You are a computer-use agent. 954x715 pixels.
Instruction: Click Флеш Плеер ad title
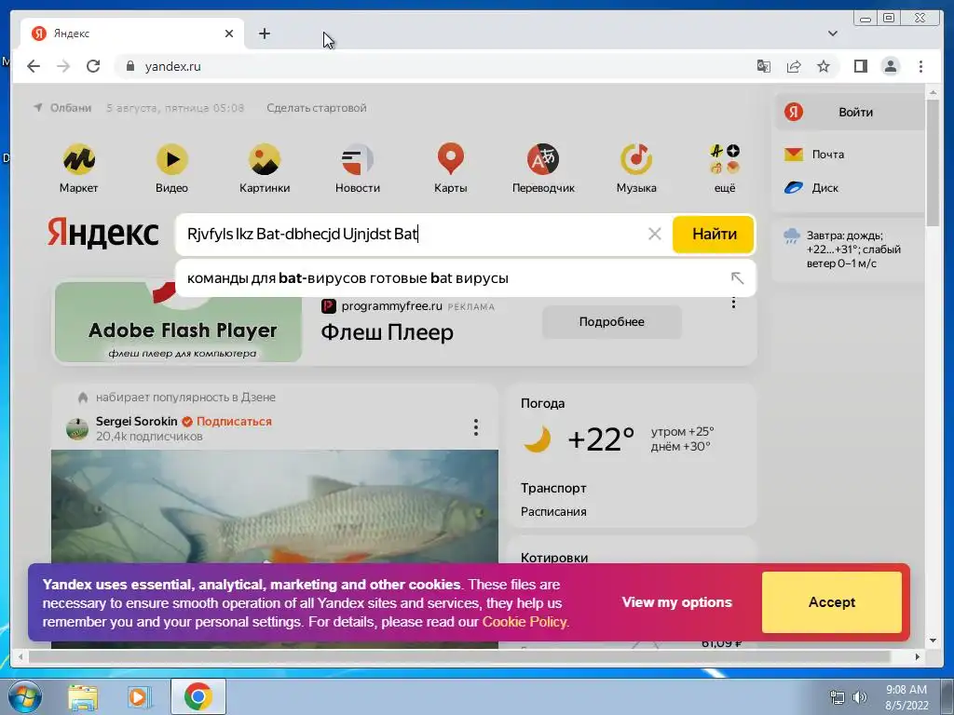click(387, 332)
